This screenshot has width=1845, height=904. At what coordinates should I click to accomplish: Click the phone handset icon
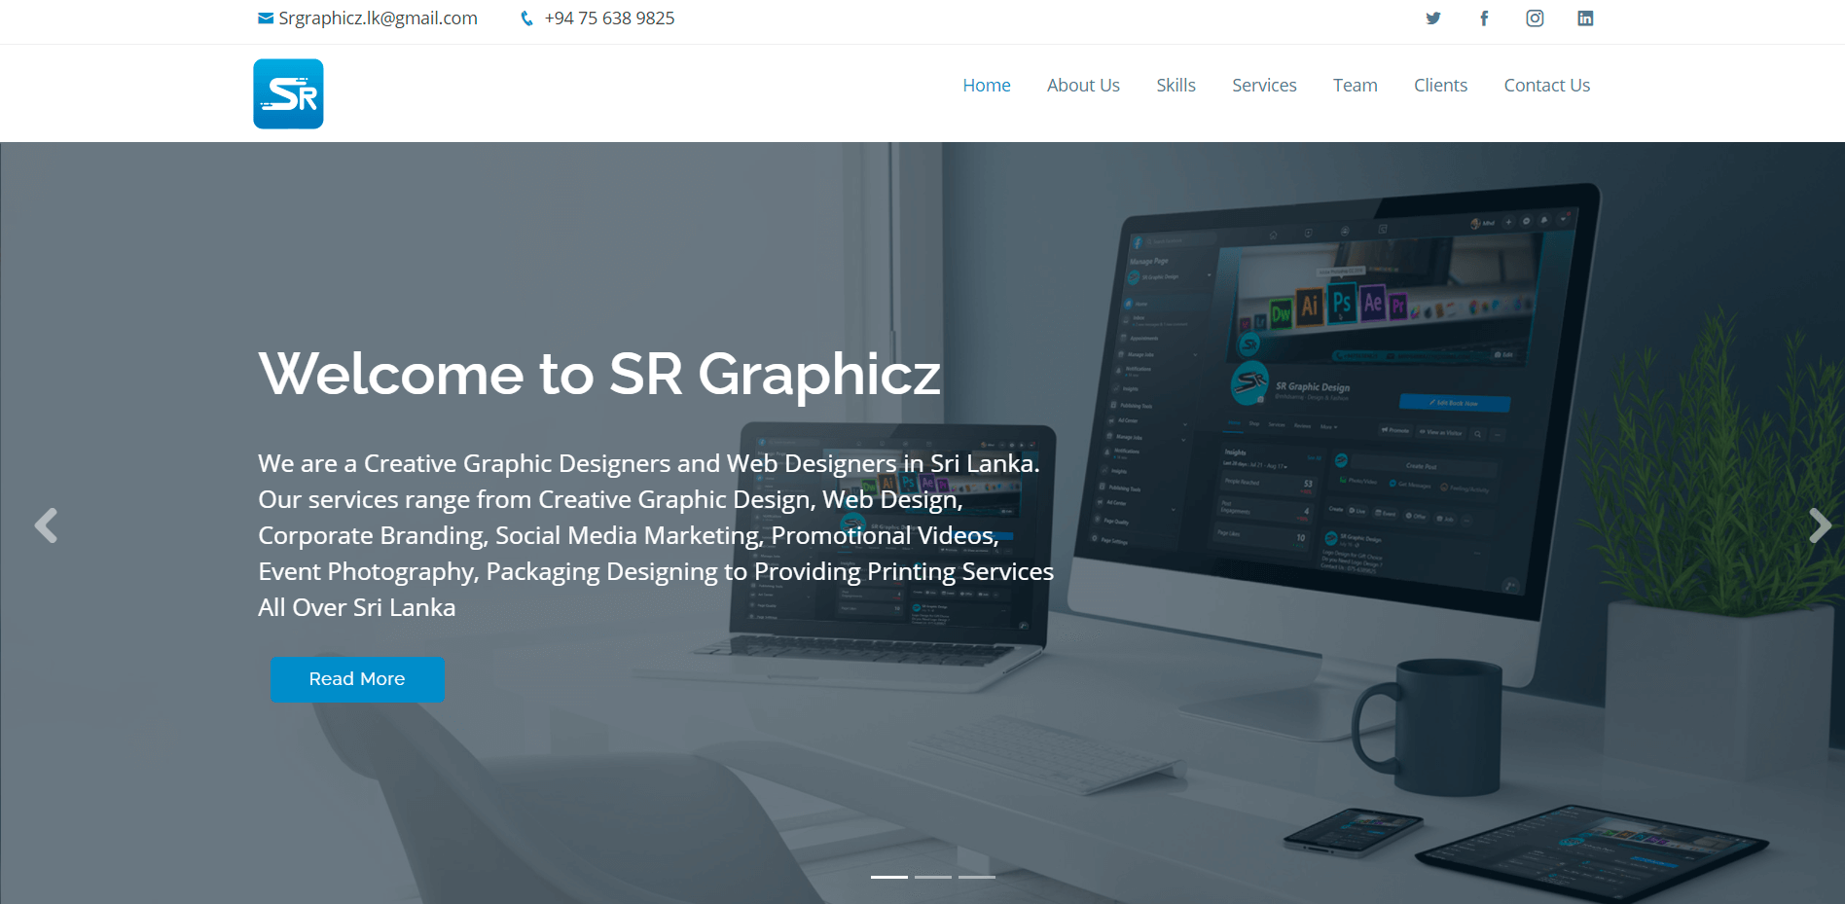point(526,18)
